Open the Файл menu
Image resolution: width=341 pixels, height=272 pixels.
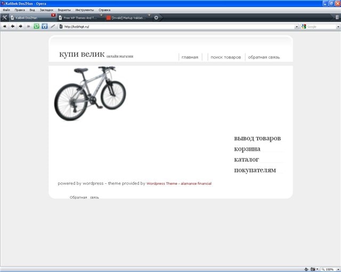coord(6,10)
